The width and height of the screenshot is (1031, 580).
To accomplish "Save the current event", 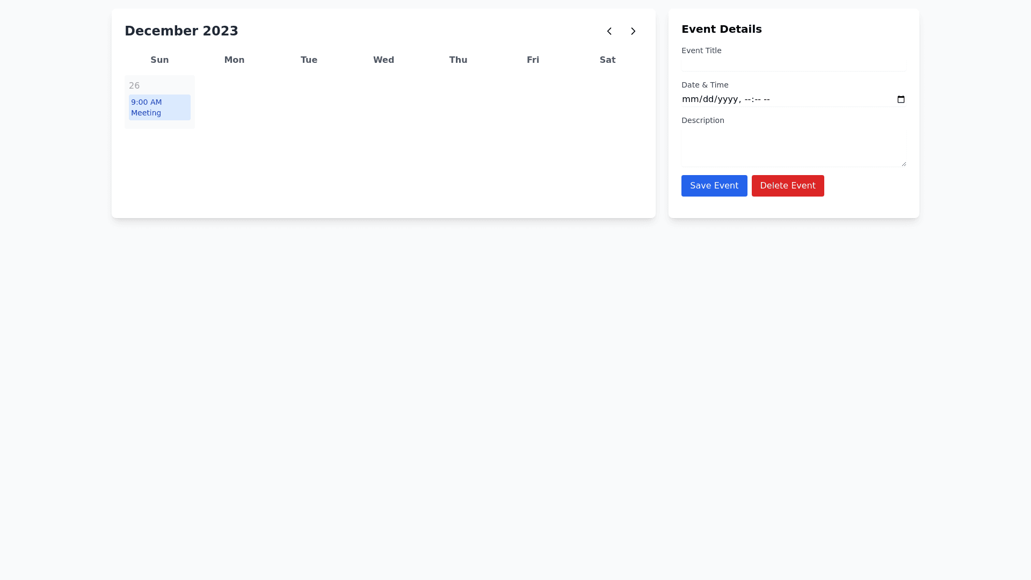I will tap(714, 185).
